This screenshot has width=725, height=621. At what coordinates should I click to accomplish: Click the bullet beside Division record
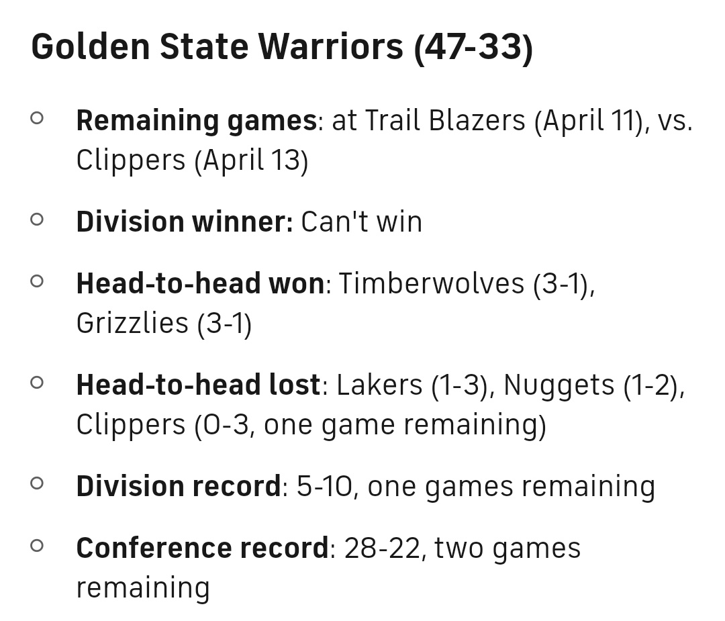tap(37, 483)
